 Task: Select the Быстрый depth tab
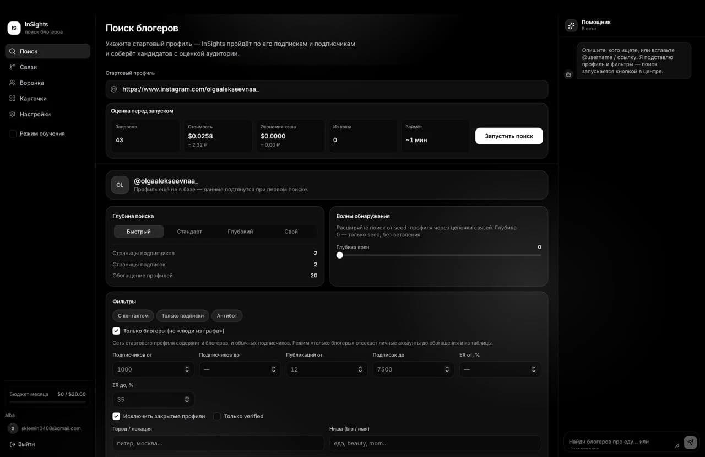(x=139, y=232)
